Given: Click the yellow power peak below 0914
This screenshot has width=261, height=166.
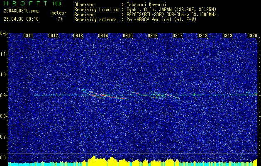Looking at the screenshot, I should tap(94, 160).
